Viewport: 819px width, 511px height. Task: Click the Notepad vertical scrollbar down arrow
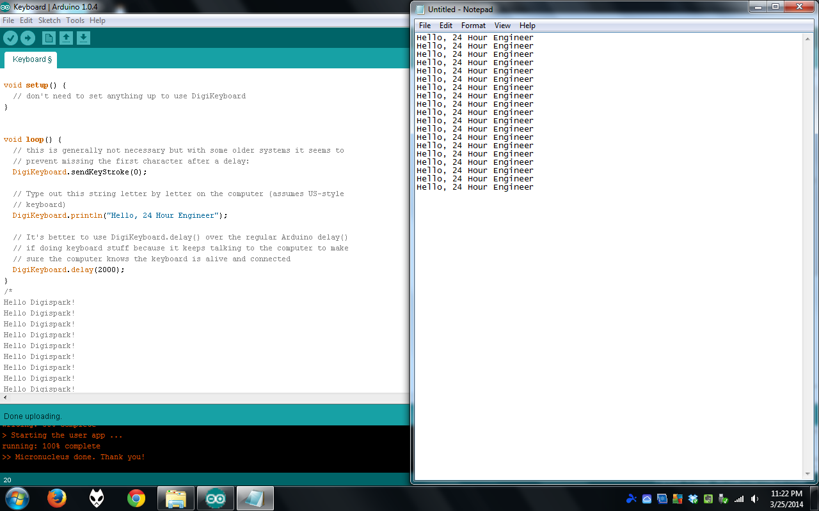pyautogui.click(x=807, y=474)
